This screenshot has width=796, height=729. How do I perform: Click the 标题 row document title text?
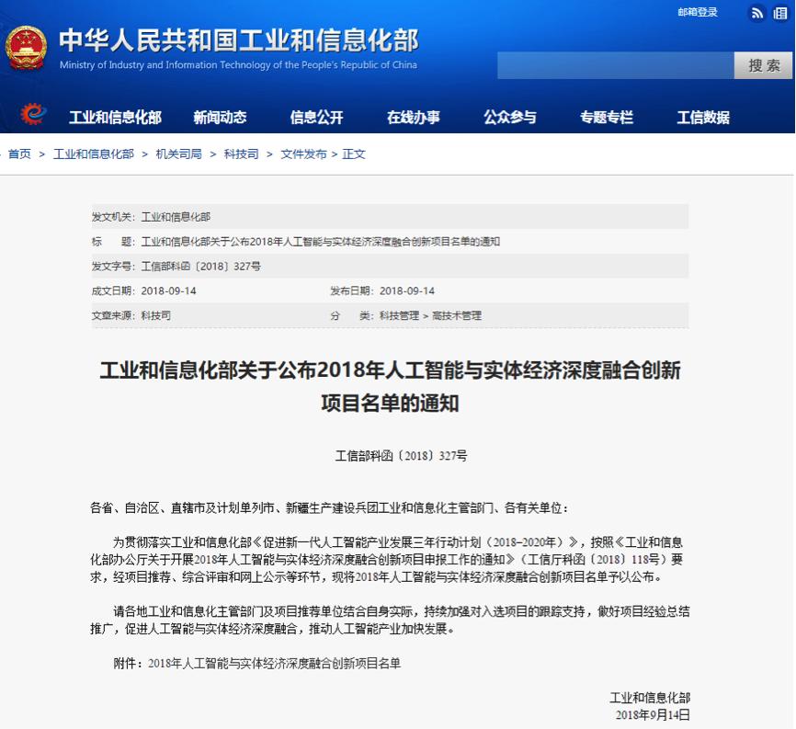[320, 242]
